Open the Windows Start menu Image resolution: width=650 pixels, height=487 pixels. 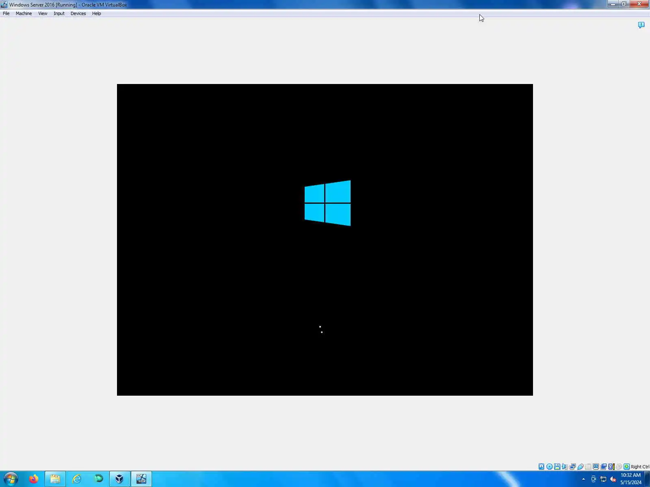(11, 479)
